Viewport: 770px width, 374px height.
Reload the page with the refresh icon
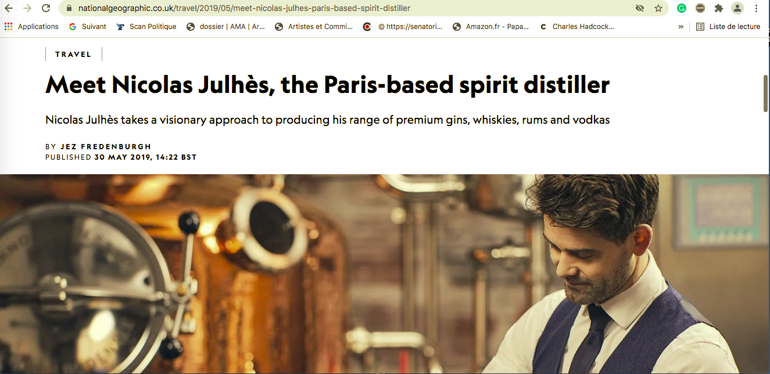pyautogui.click(x=46, y=8)
